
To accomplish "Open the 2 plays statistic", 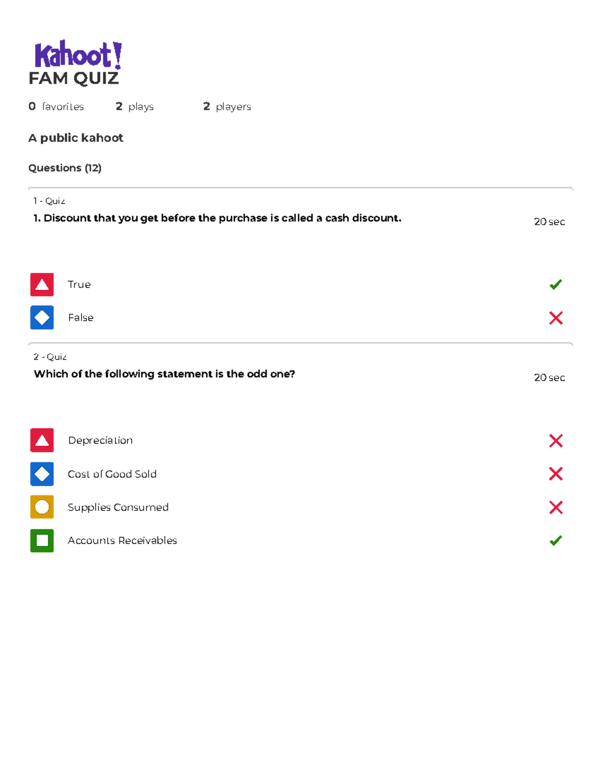I will [x=135, y=106].
